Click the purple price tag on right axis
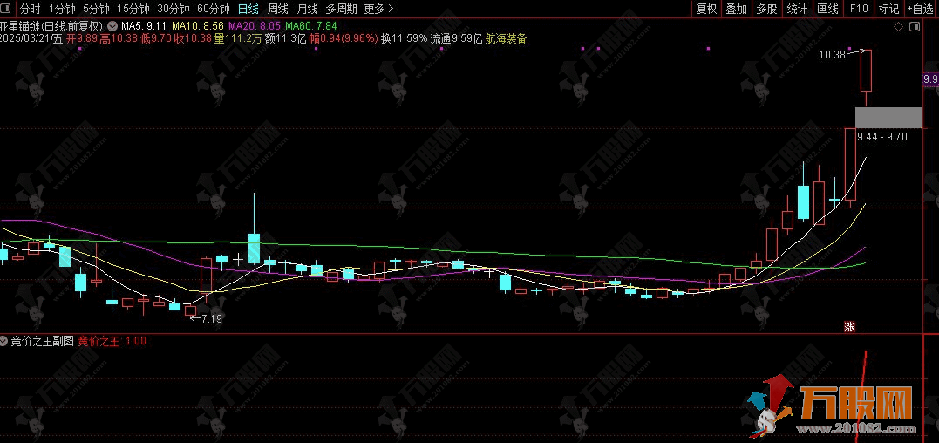This screenshot has width=939, height=443. (x=931, y=79)
